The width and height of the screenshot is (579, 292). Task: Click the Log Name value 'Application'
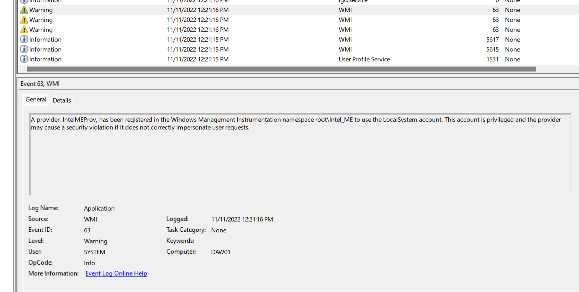pos(99,209)
